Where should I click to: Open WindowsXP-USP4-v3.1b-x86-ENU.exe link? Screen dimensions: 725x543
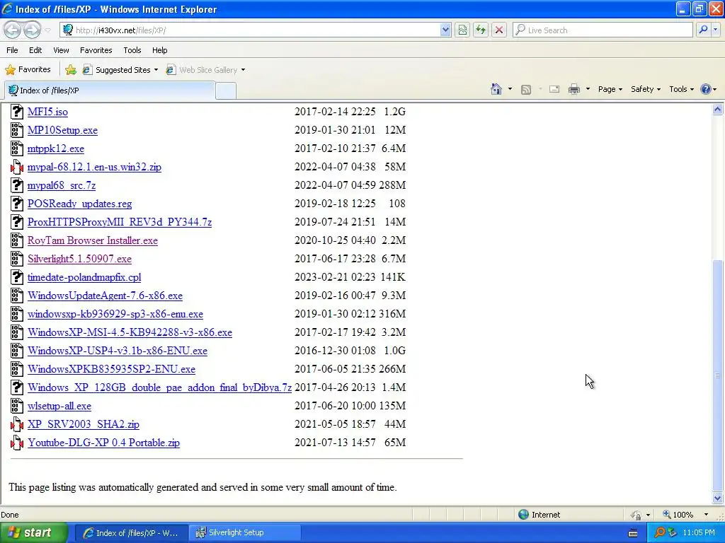coord(118,351)
